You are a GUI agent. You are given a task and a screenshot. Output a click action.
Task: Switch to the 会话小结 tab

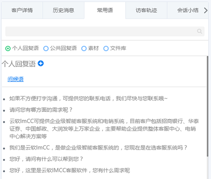click(188, 10)
